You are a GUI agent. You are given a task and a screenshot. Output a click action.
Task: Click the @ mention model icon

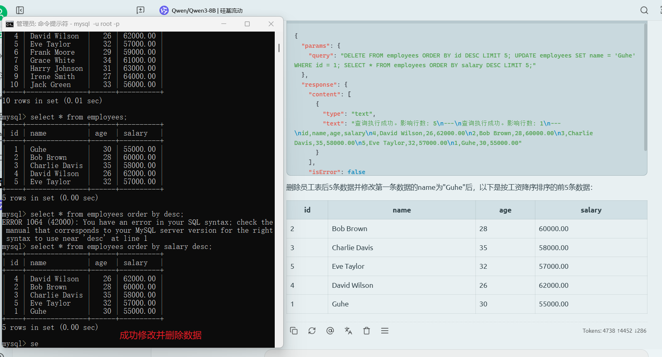point(330,331)
